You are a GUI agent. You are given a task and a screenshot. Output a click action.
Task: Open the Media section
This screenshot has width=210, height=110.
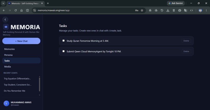tap(21, 67)
